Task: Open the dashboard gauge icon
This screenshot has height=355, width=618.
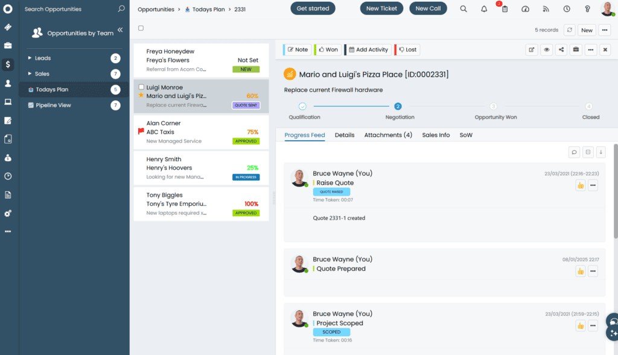Action: point(526,8)
